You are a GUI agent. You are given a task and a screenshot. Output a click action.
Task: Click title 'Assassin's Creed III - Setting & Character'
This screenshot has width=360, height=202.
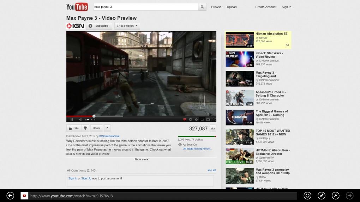tap(271, 94)
